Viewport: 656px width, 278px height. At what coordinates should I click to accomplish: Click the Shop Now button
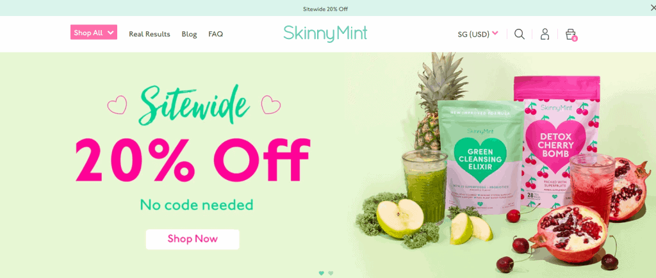(x=192, y=239)
